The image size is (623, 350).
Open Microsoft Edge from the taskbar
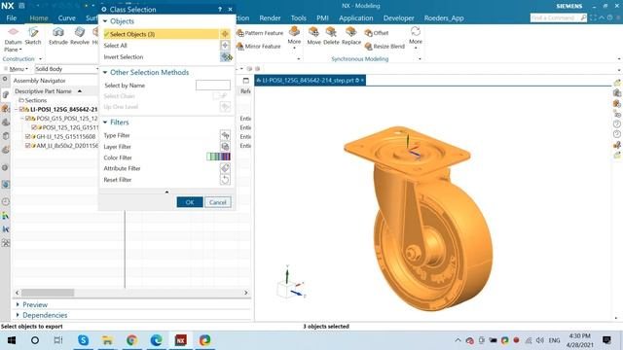pos(156,340)
